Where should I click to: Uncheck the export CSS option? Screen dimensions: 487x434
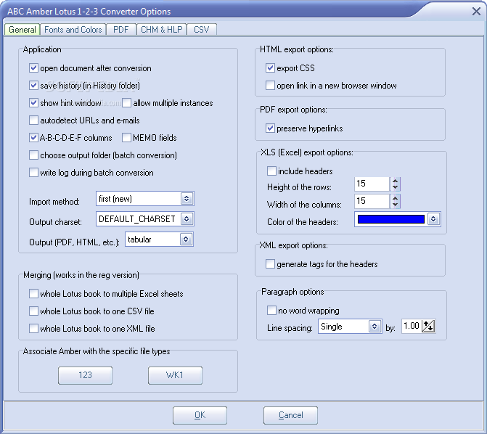coord(270,68)
